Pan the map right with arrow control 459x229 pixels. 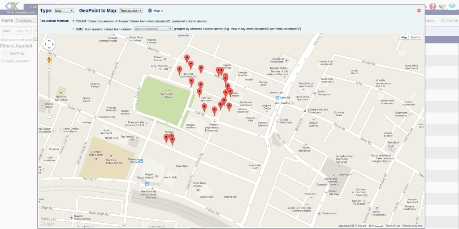[53, 44]
